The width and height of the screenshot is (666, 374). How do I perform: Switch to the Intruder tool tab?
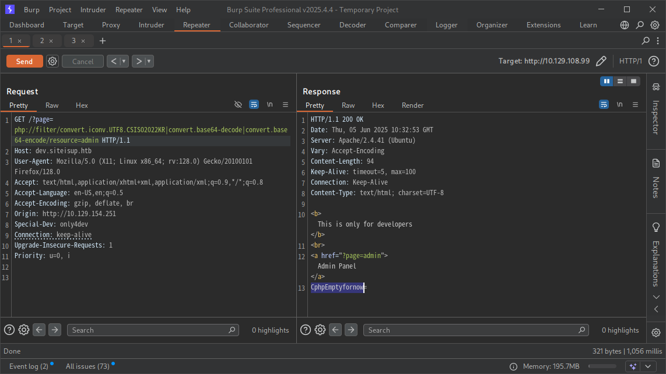pos(151,25)
